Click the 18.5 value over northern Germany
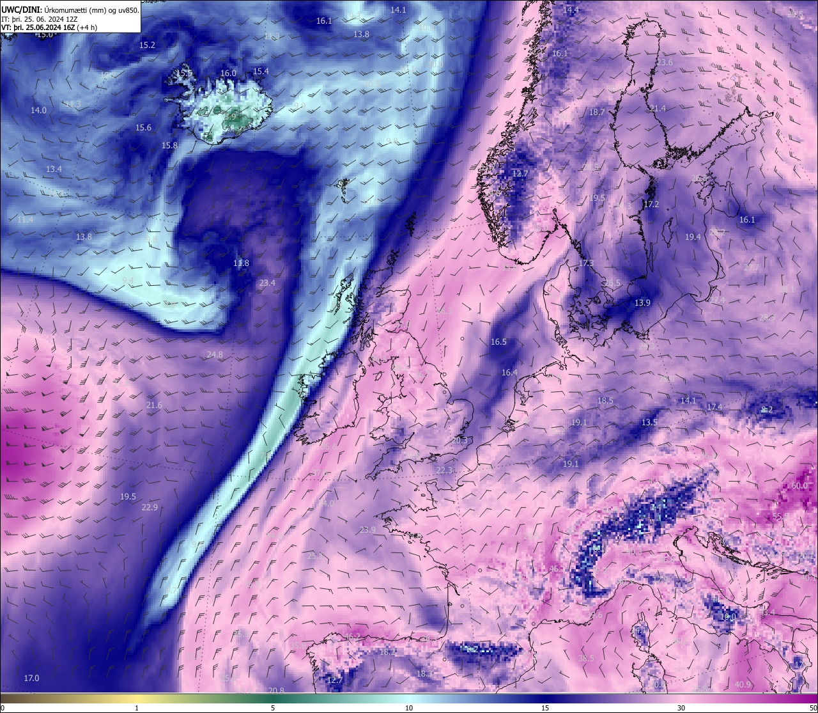 (605, 401)
